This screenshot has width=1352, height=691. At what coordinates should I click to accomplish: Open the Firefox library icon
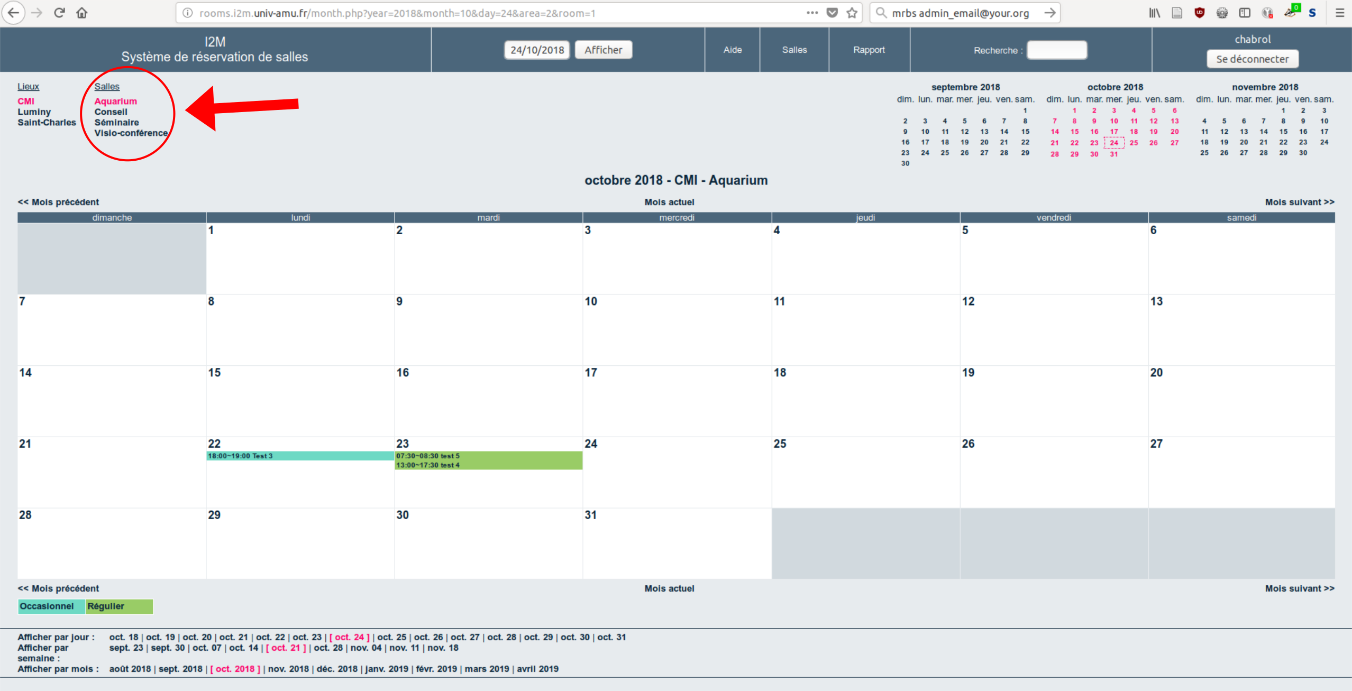click(x=1154, y=13)
